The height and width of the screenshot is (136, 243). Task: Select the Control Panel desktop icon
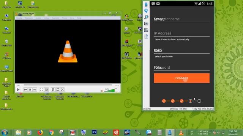6,68
